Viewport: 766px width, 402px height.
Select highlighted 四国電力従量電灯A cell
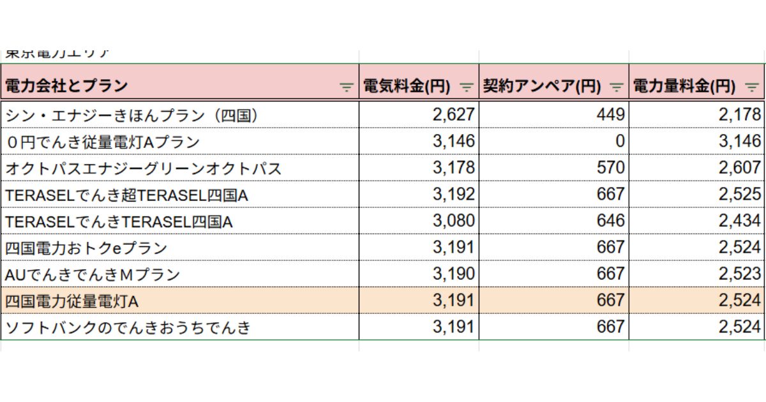tap(180, 300)
